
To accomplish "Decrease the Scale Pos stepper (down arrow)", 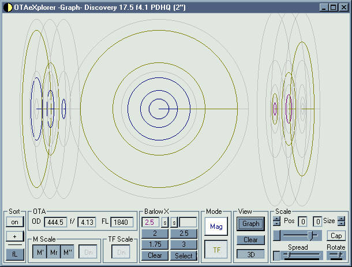I will 276,224.
